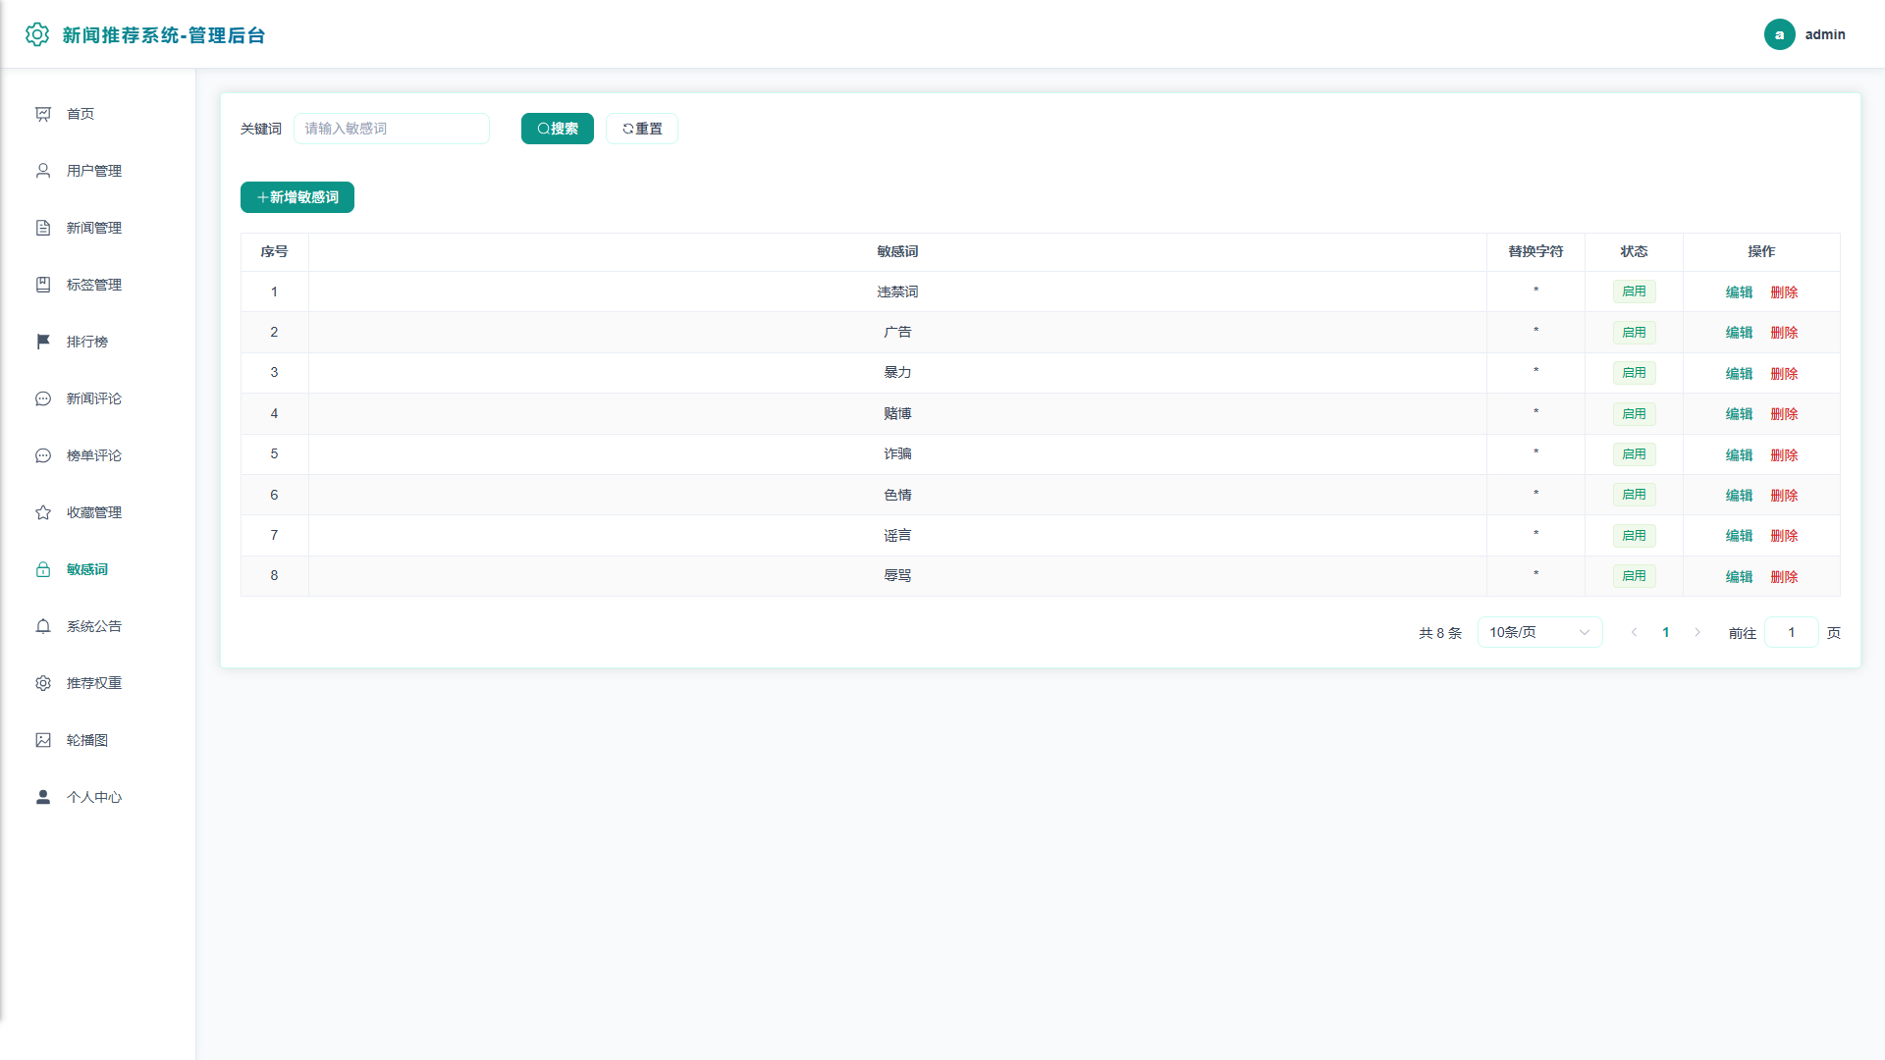Screen dimensions: 1885x1060
Task: Click the gear logo icon in header
Action: point(37,34)
